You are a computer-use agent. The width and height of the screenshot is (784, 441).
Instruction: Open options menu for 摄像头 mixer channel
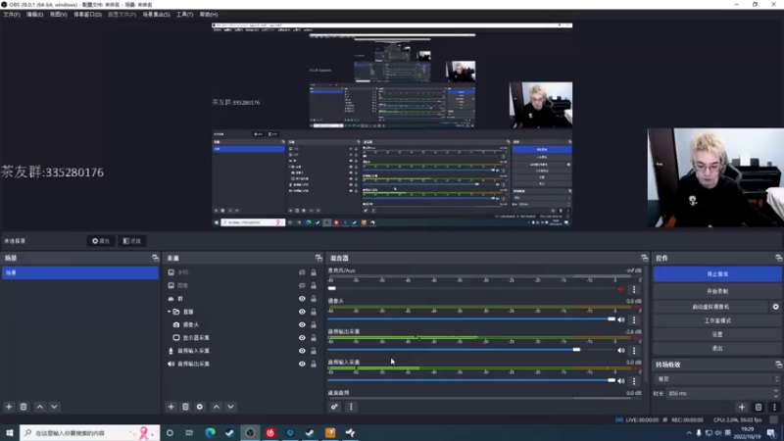pos(634,319)
